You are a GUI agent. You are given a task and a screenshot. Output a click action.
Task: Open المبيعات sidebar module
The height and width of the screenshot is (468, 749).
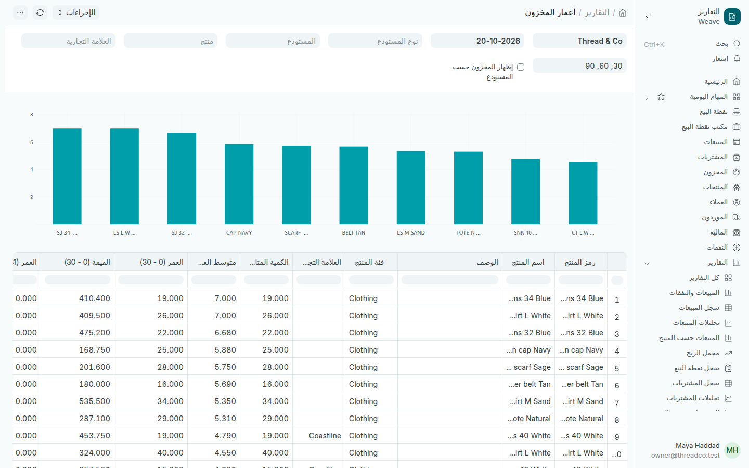[722, 142]
